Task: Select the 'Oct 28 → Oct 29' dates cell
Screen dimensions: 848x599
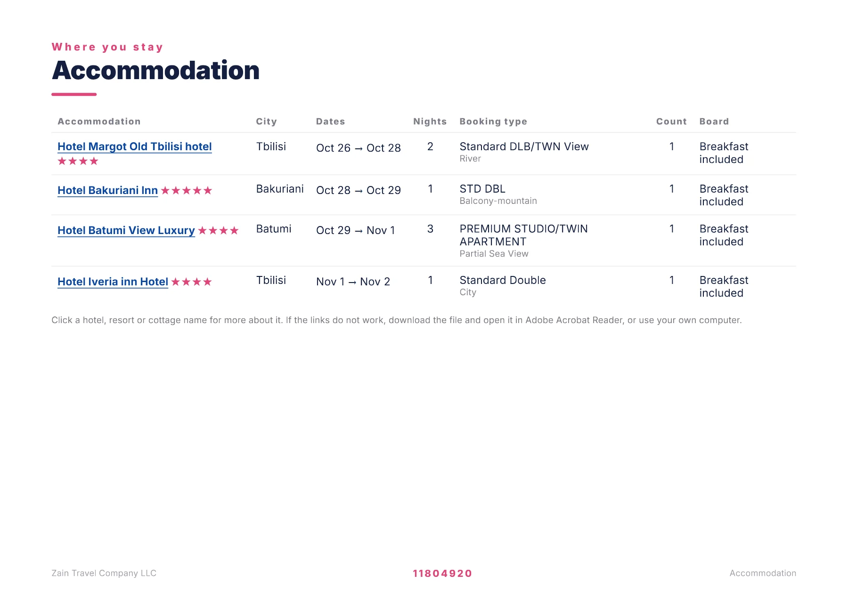Action: (359, 190)
